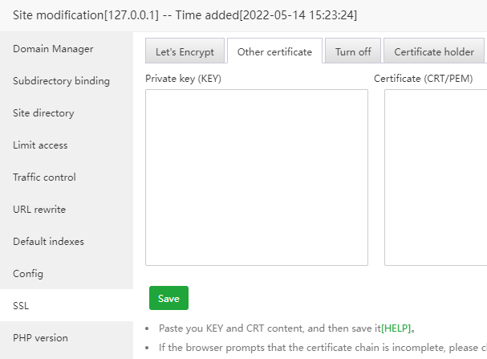The height and width of the screenshot is (359, 487).
Task: Open the HELP link
Action: coord(397,329)
